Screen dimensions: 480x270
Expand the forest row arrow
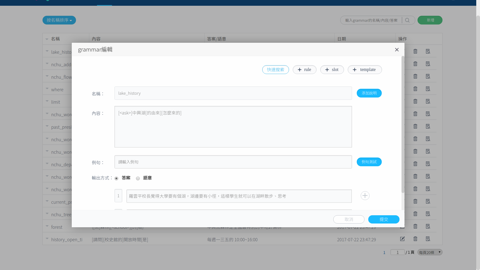[47, 226]
